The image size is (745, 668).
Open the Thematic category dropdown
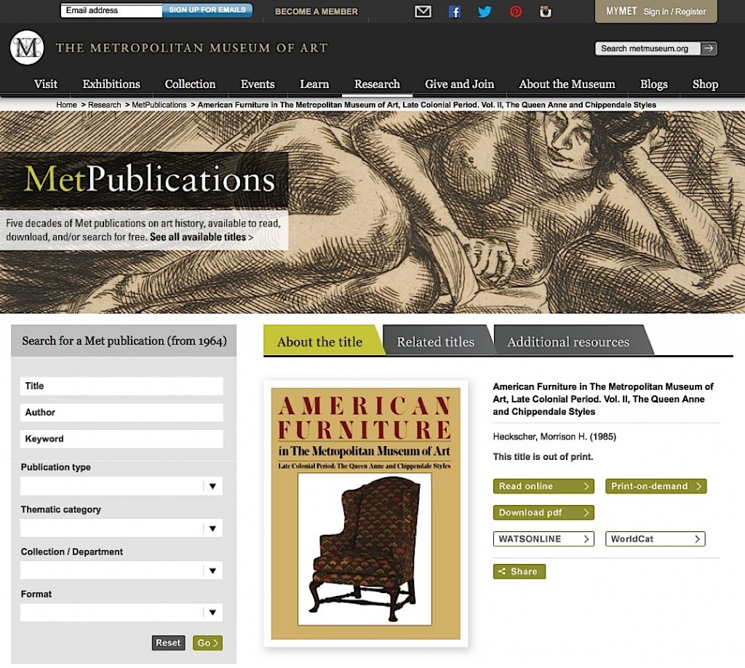coord(121,528)
